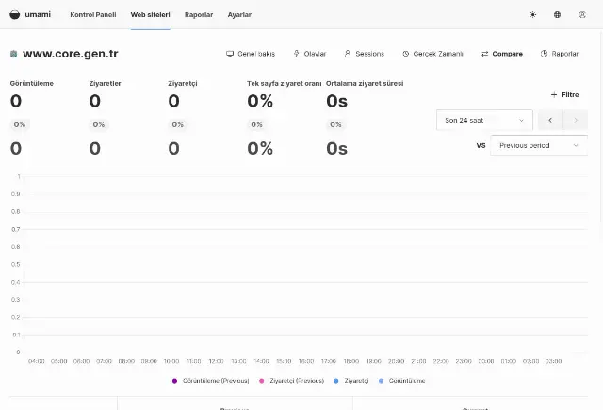The height and width of the screenshot is (410, 603).
Task: Open Ayarlar in top navigation
Action: [x=239, y=15]
